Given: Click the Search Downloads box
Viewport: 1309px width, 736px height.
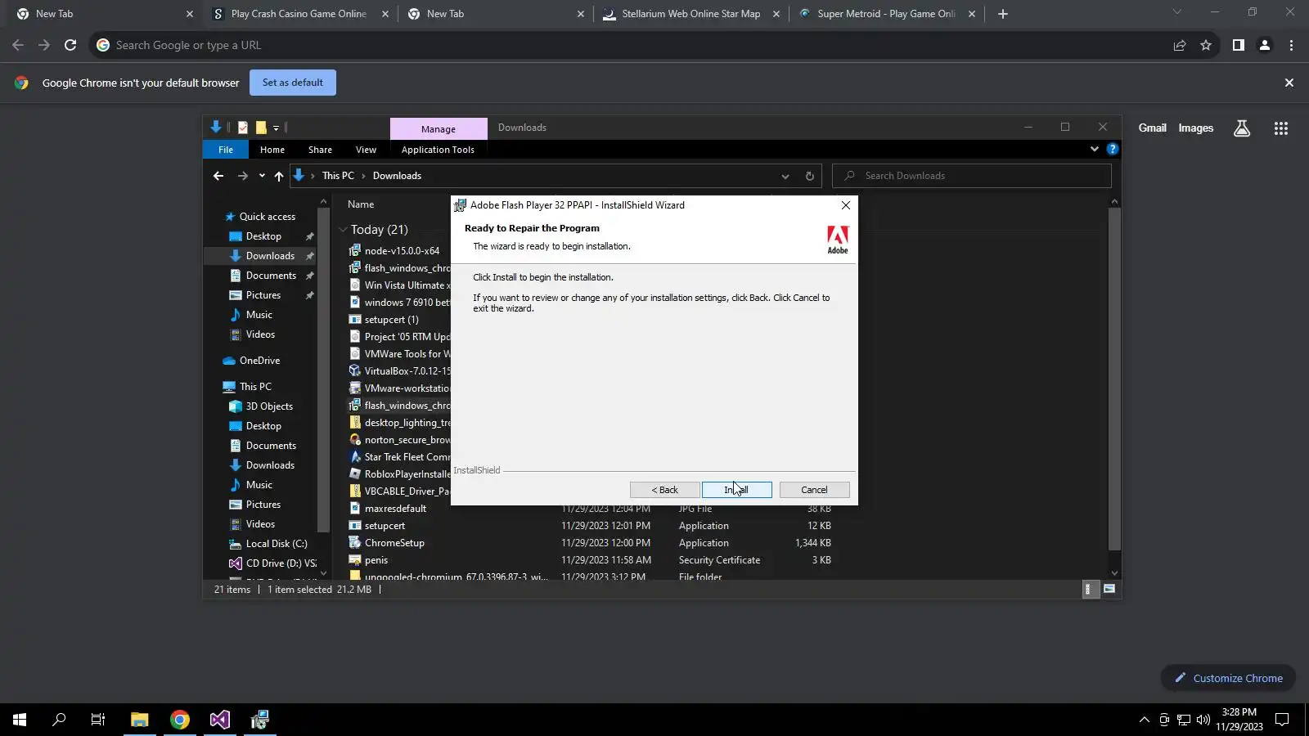Looking at the screenshot, I should 972,176.
